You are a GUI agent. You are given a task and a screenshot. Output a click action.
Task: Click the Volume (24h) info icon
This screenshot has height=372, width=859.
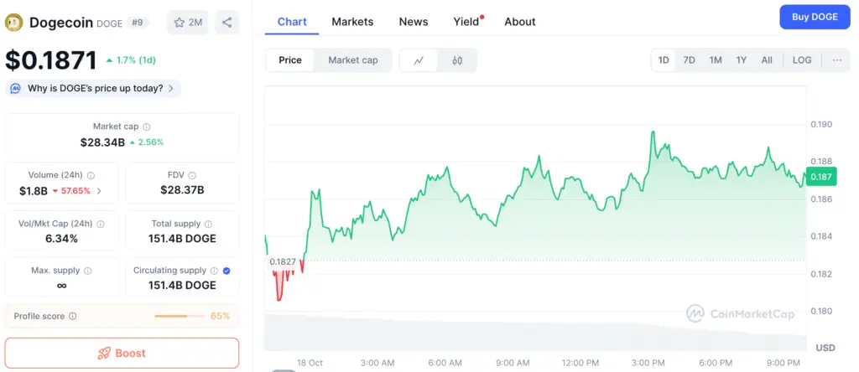click(91, 175)
